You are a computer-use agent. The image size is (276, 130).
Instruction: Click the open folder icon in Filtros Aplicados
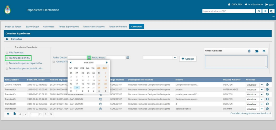click(257, 51)
